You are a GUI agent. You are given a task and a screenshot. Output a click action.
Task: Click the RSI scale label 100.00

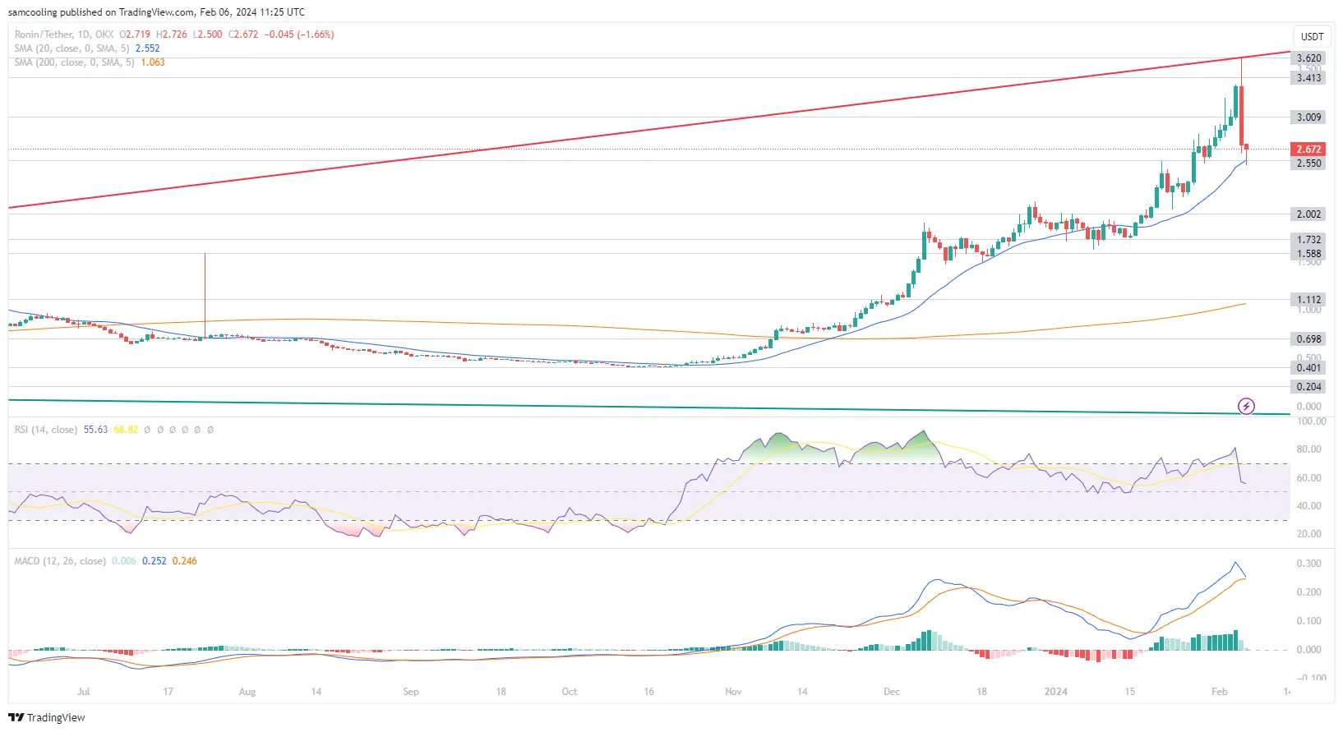pos(1311,421)
